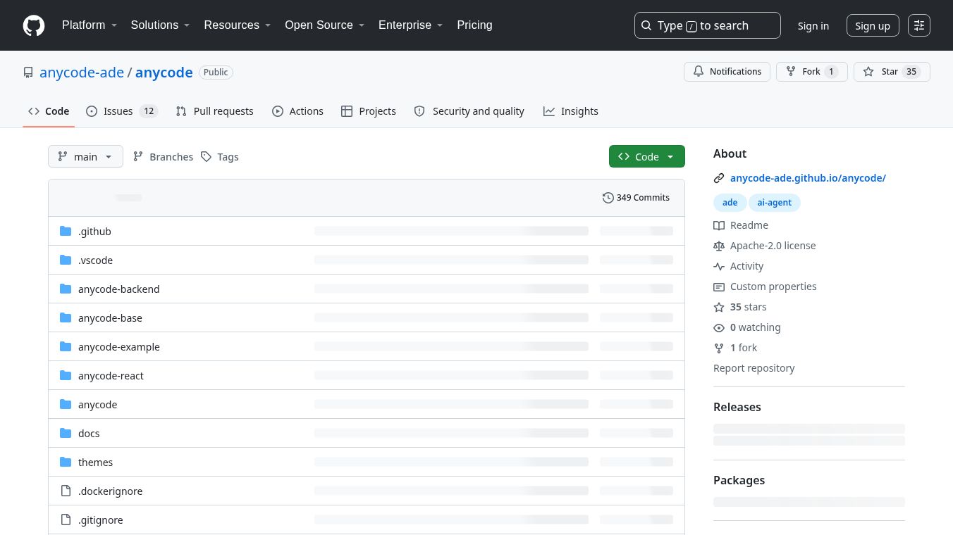
Task: Click the anycode-react folder icon
Action: (66, 375)
